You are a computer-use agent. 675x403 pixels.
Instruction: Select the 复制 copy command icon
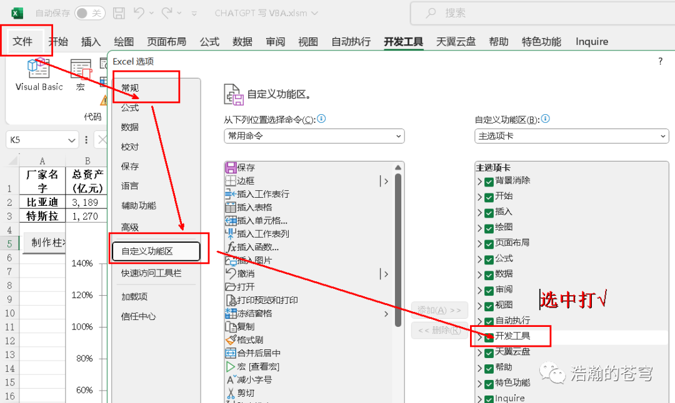(x=231, y=326)
